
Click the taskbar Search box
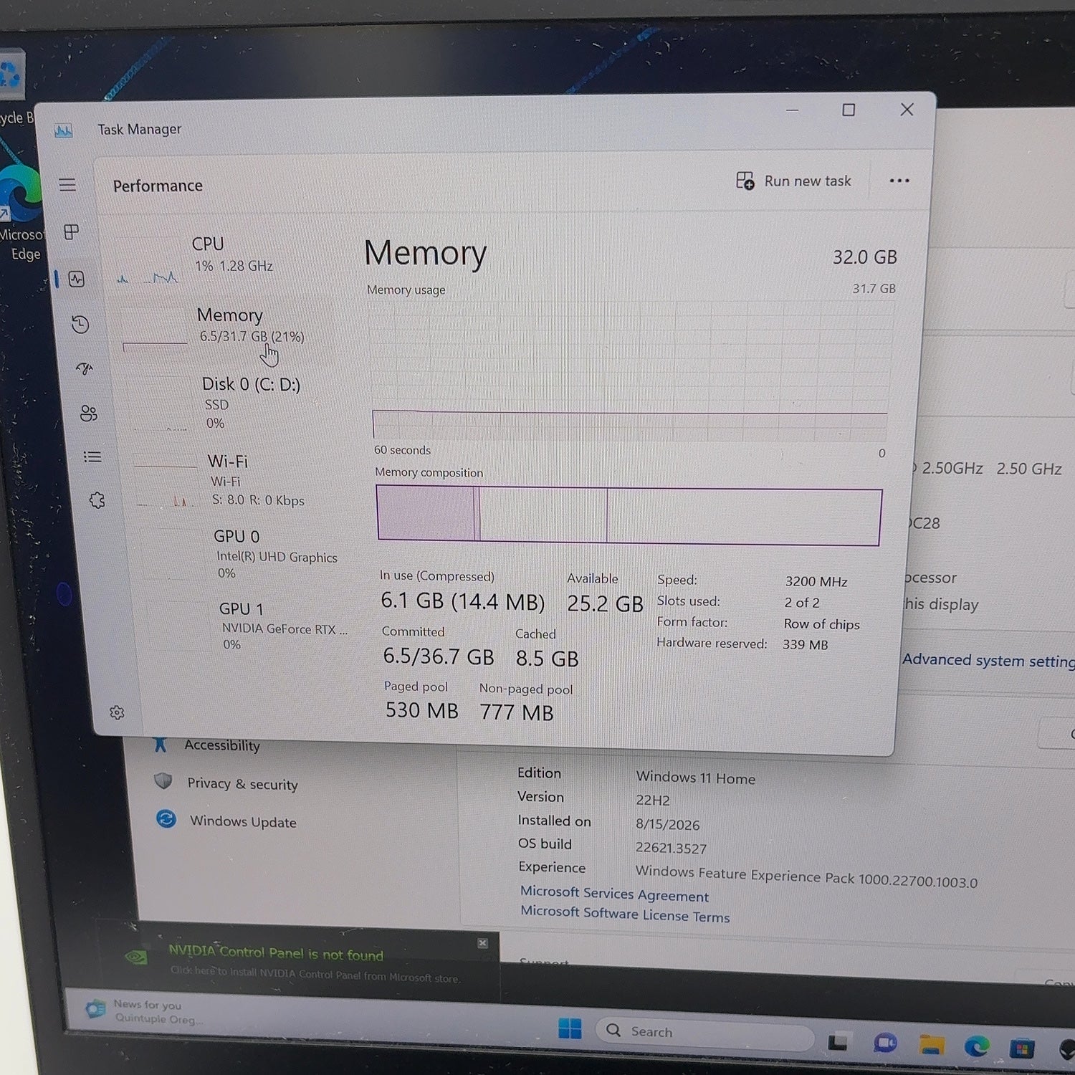tap(704, 1033)
